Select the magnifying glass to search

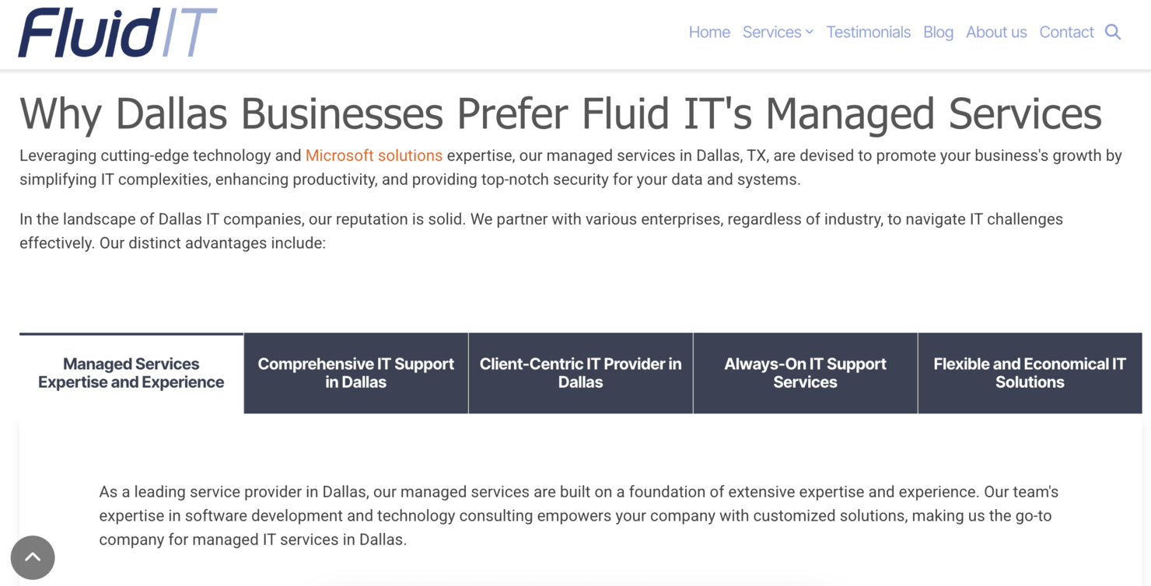[x=1113, y=32]
